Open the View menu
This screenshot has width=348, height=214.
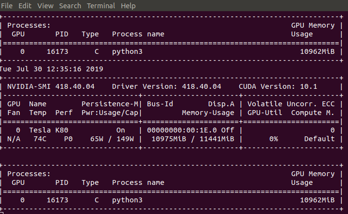pos(45,6)
